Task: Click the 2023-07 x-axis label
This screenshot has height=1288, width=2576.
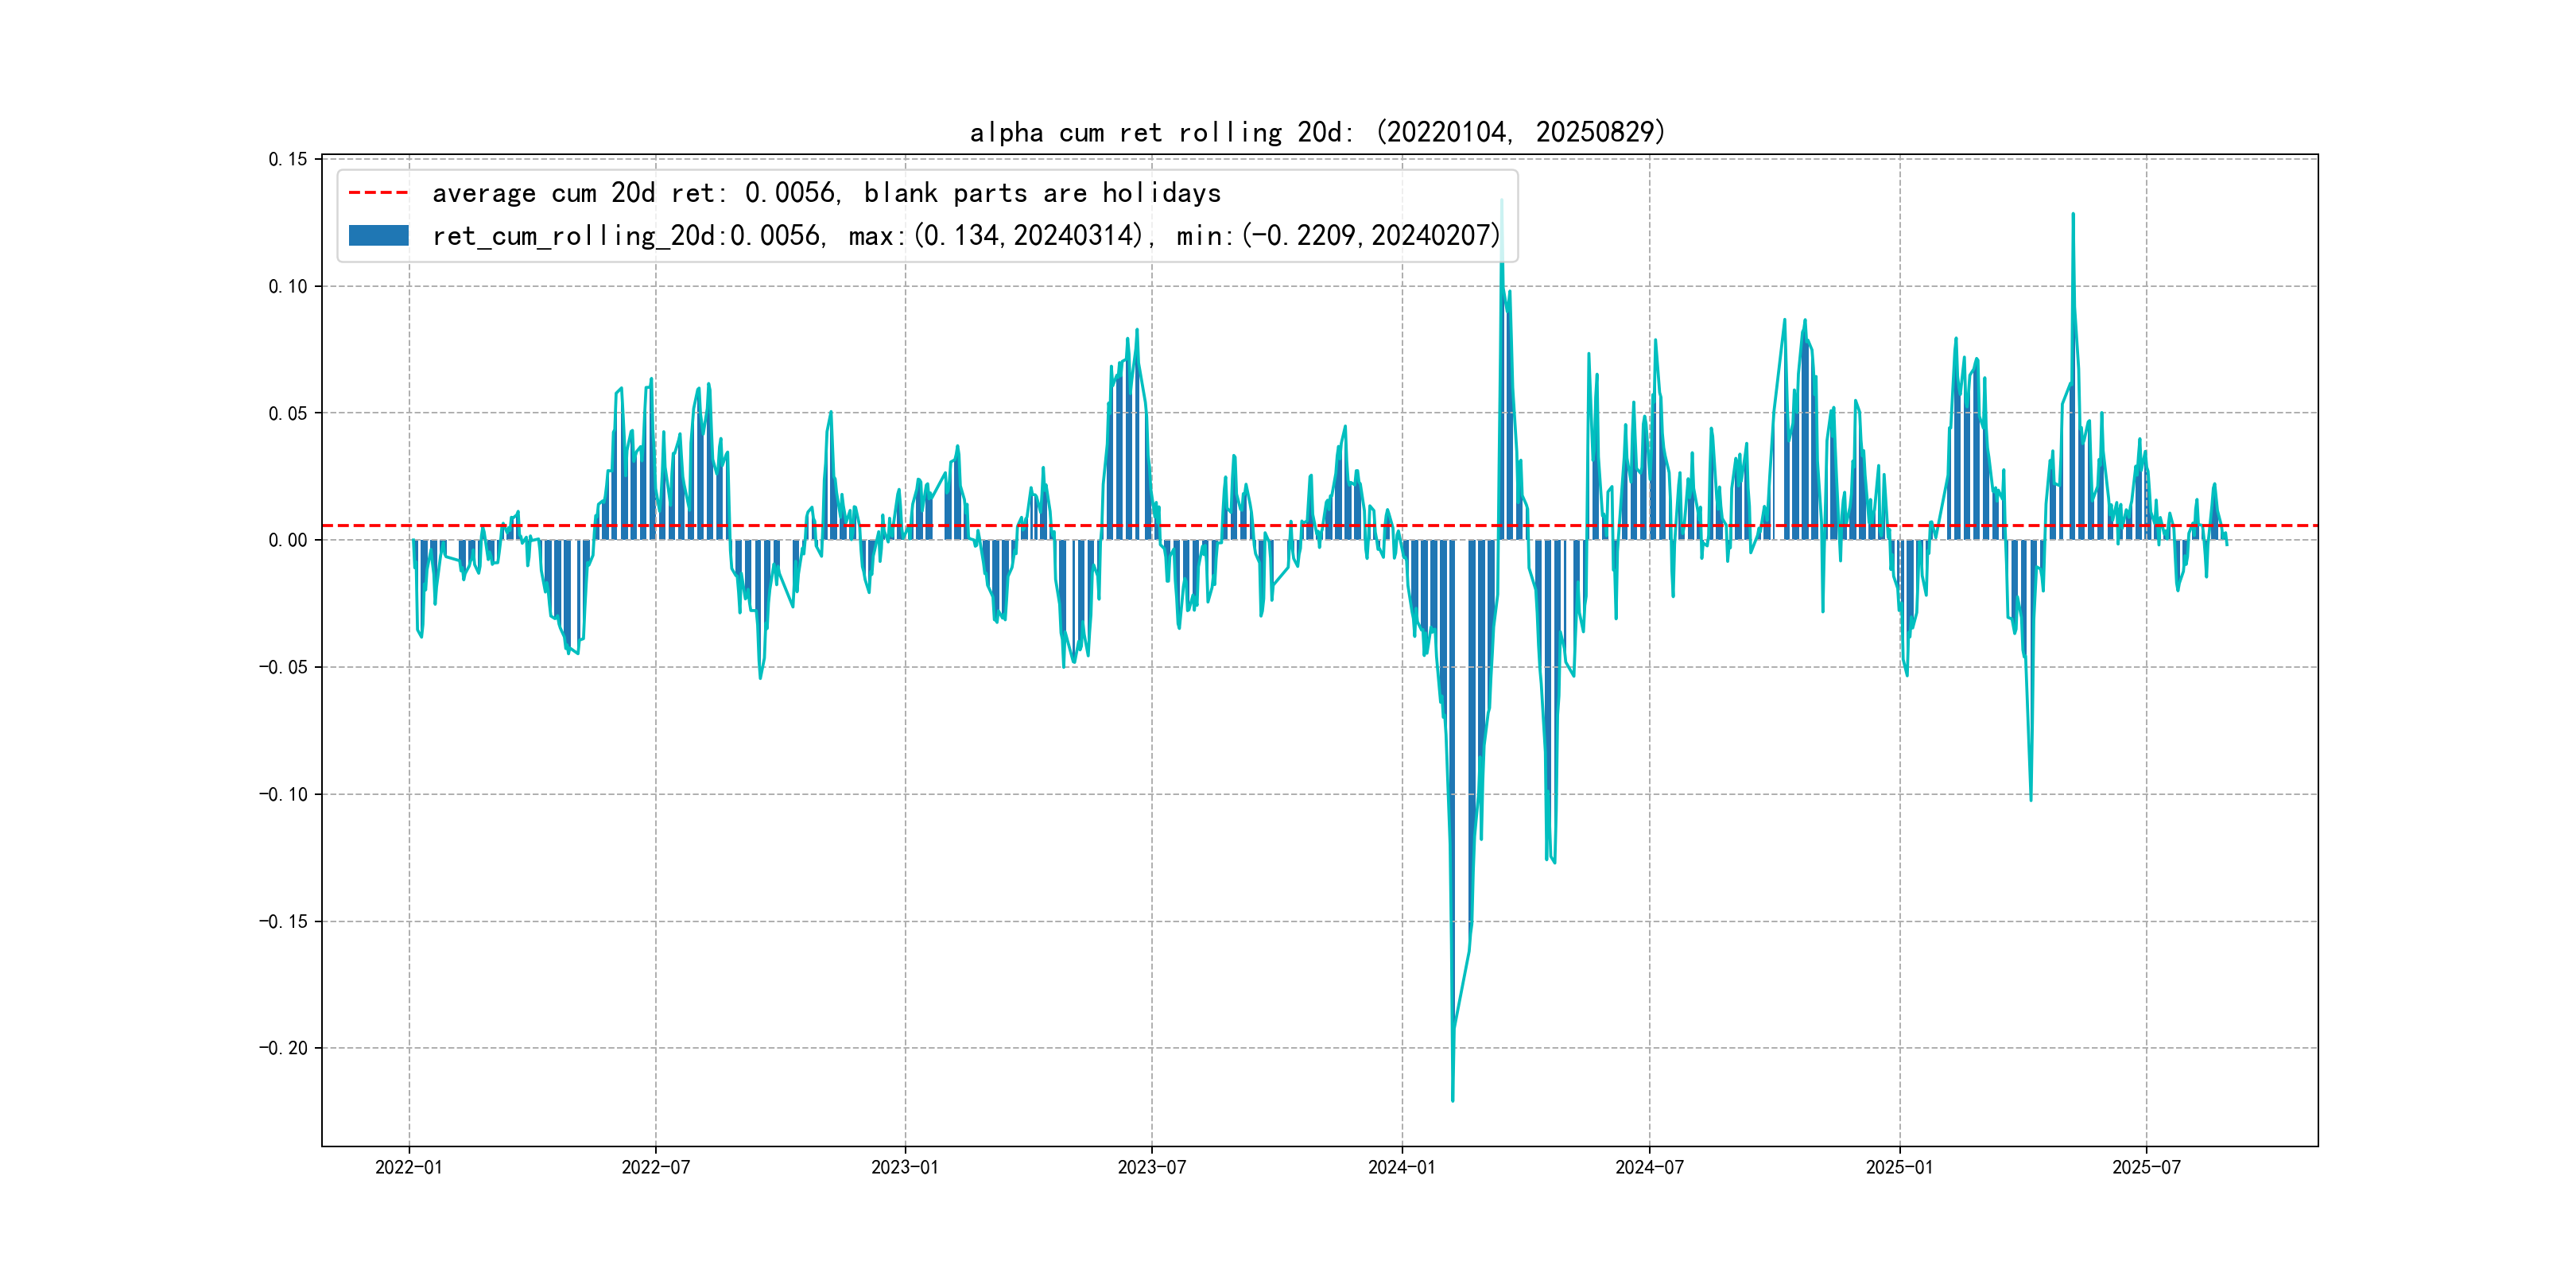Action: tap(1151, 1167)
